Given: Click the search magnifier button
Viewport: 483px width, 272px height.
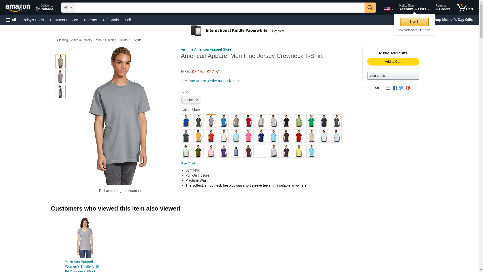Looking at the screenshot, I should pyautogui.click(x=370, y=8).
